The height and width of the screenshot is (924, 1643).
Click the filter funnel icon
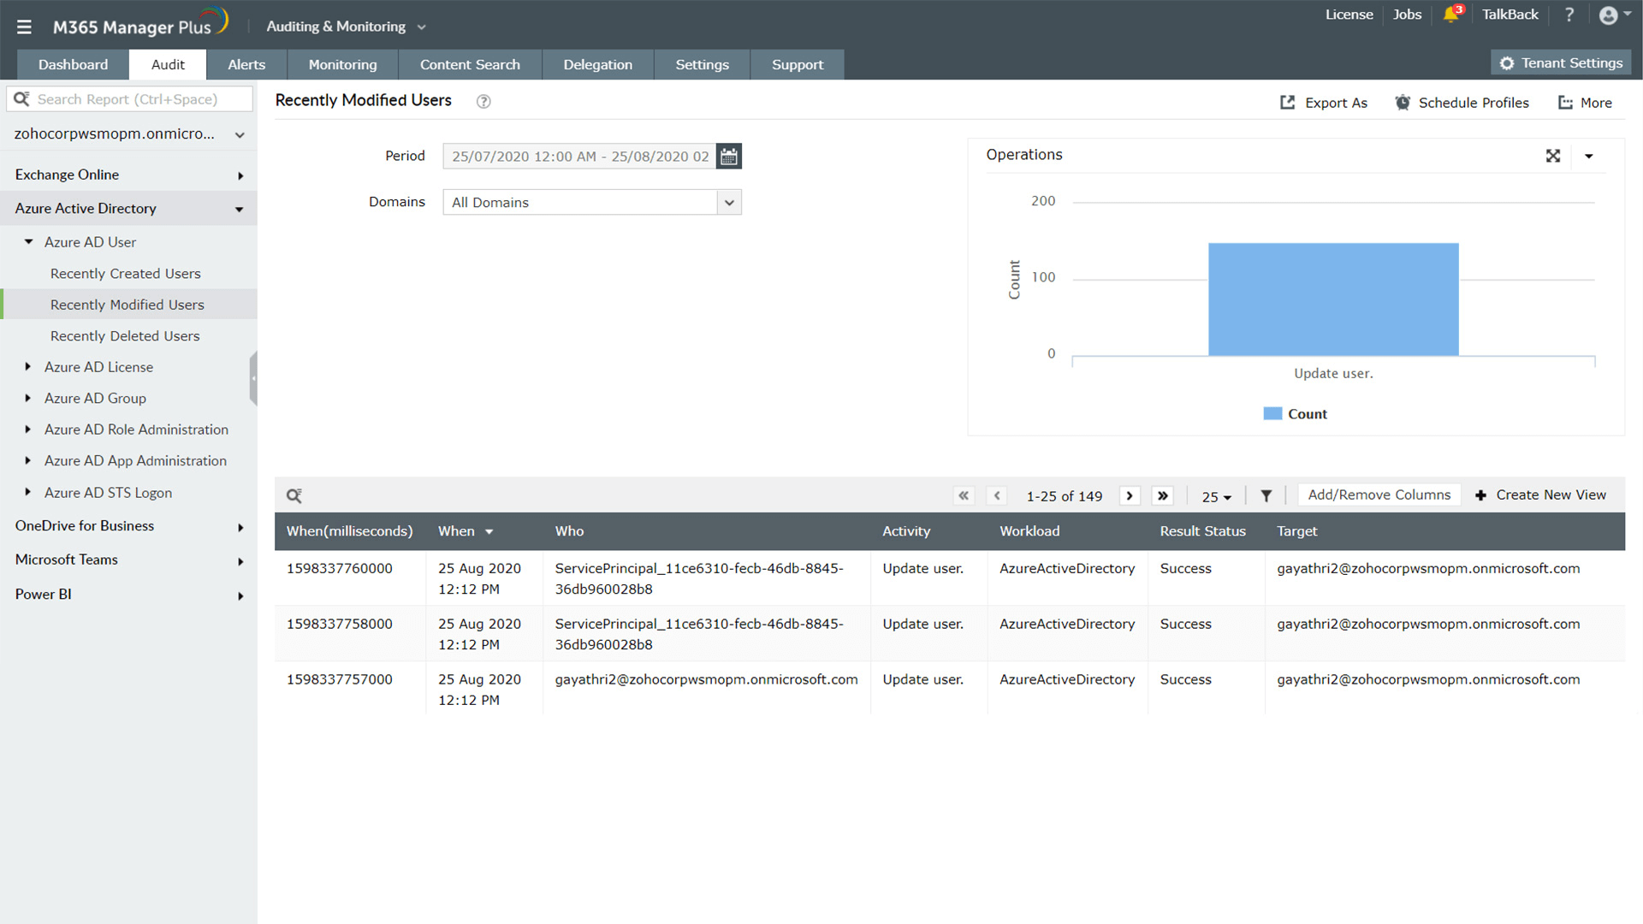(x=1266, y=496)
